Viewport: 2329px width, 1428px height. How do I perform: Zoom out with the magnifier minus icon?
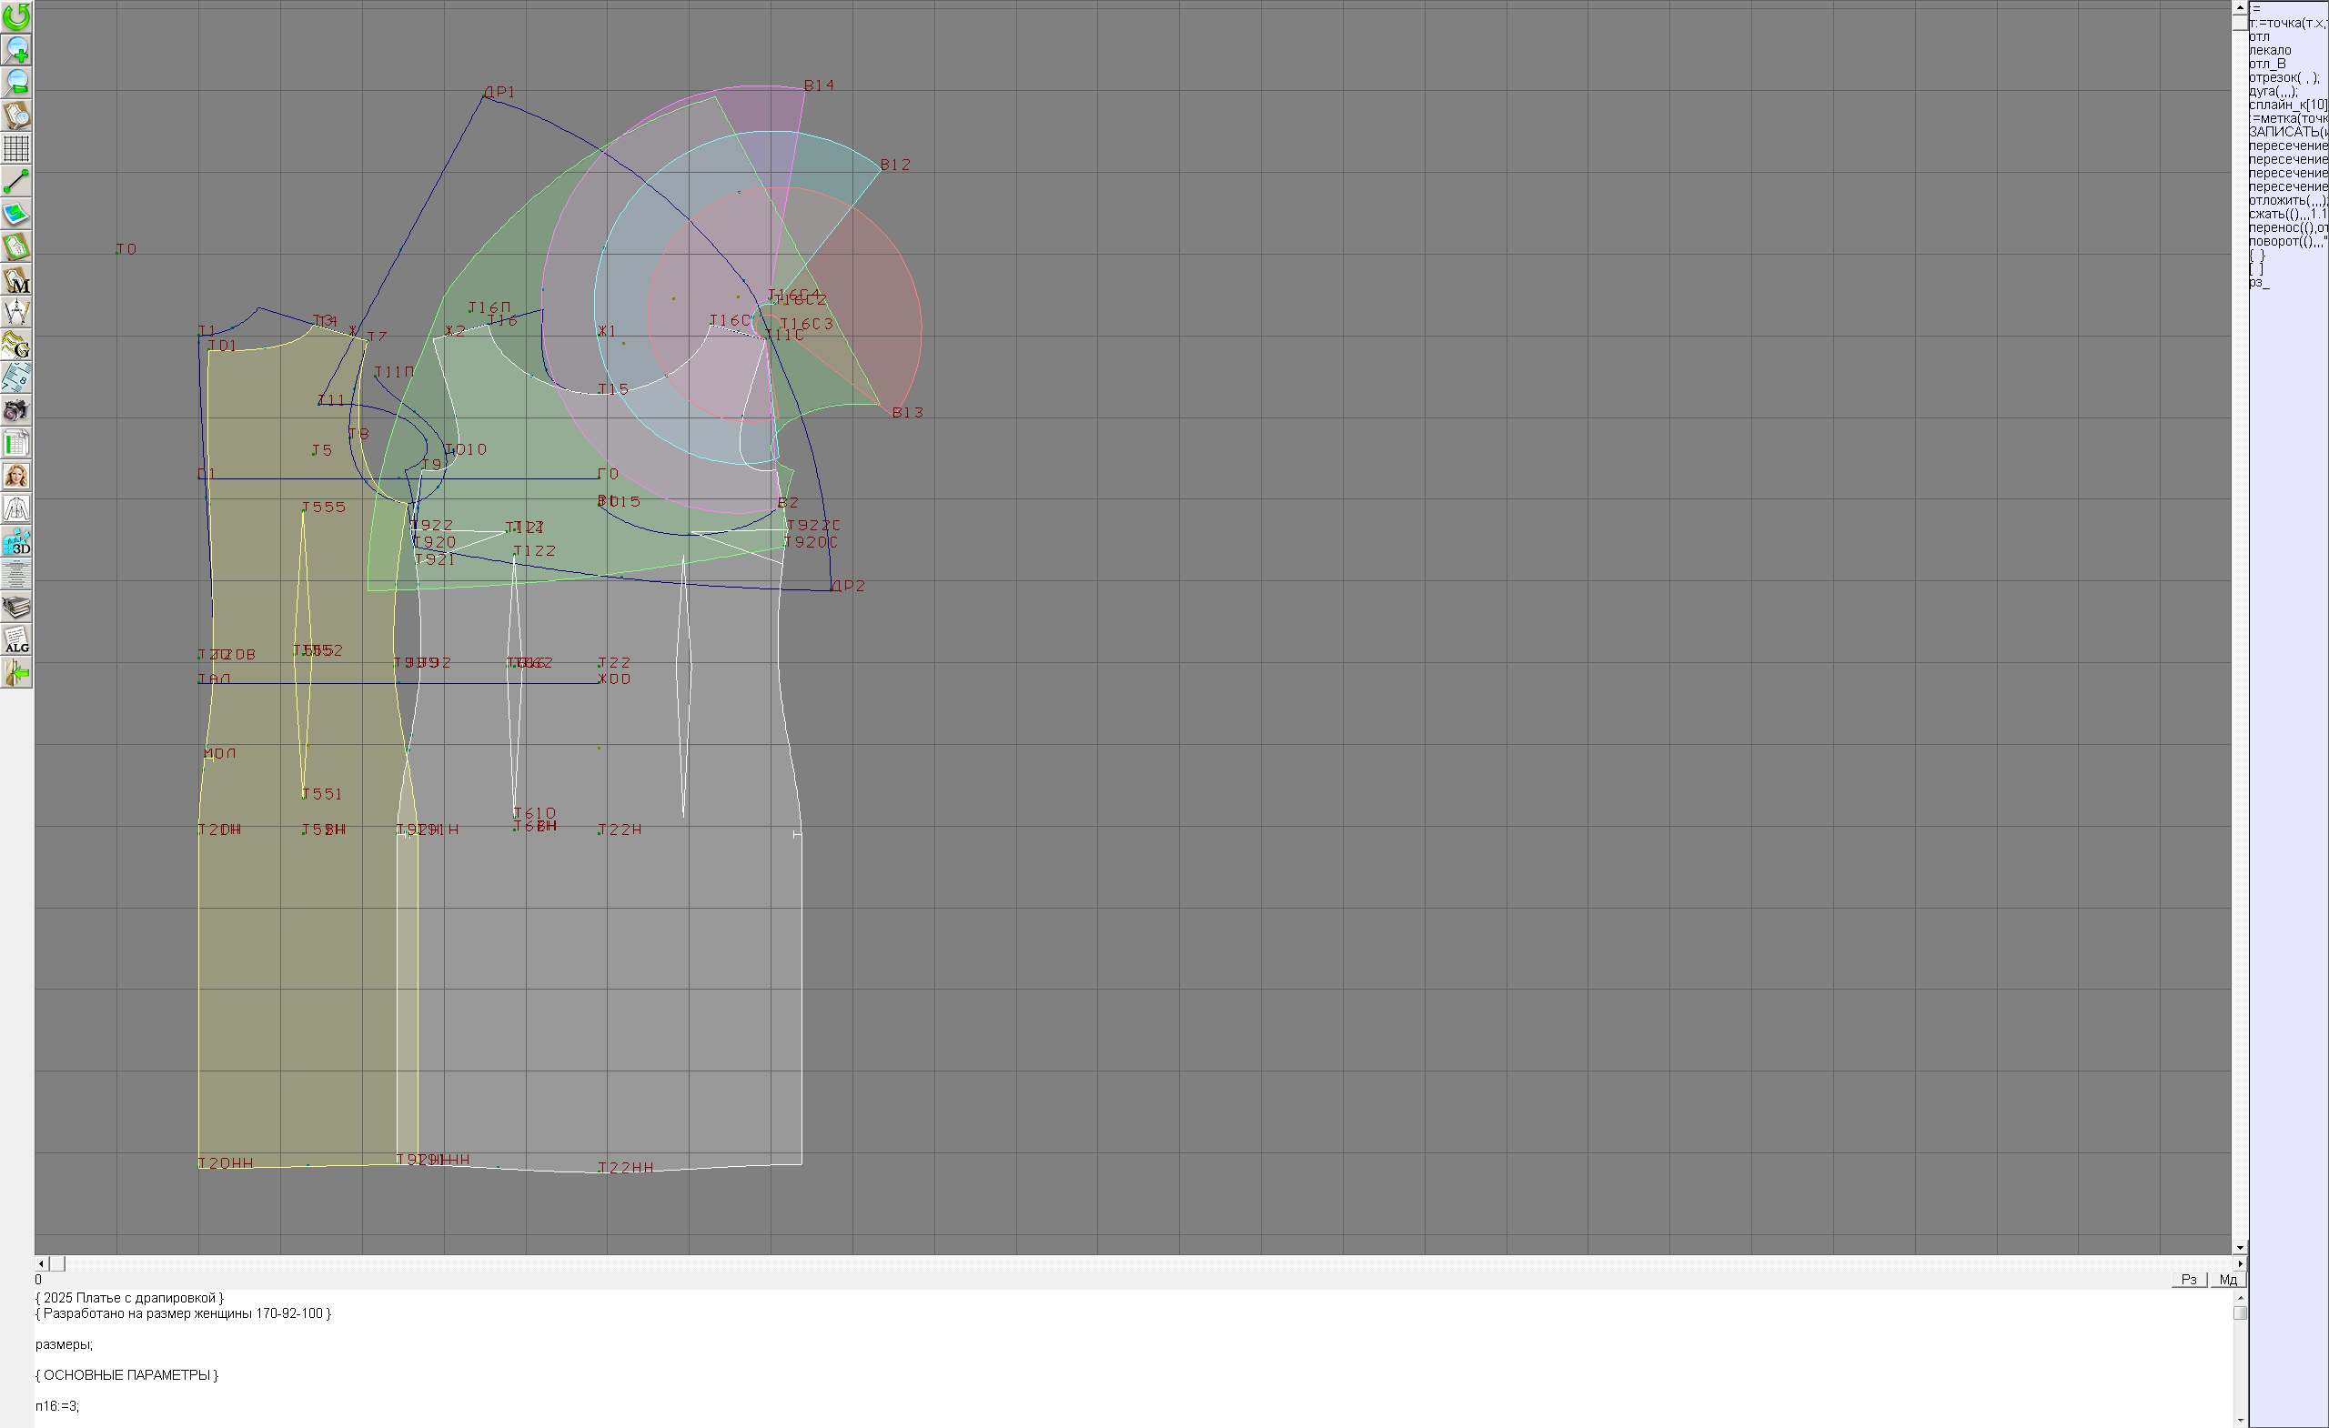16,82
